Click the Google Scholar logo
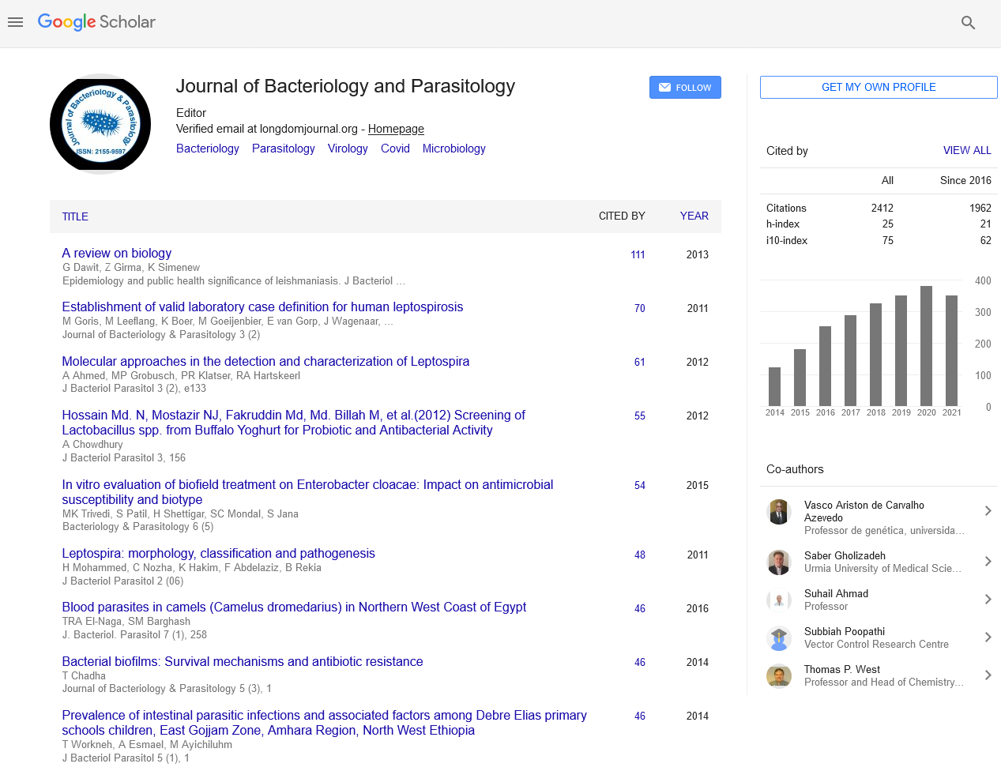 tap(96, 22)
